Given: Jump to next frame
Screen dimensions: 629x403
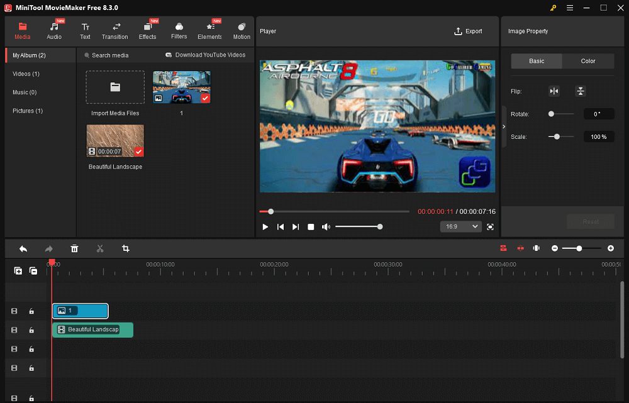Looking at the screenshot, I should click(296, 227).
